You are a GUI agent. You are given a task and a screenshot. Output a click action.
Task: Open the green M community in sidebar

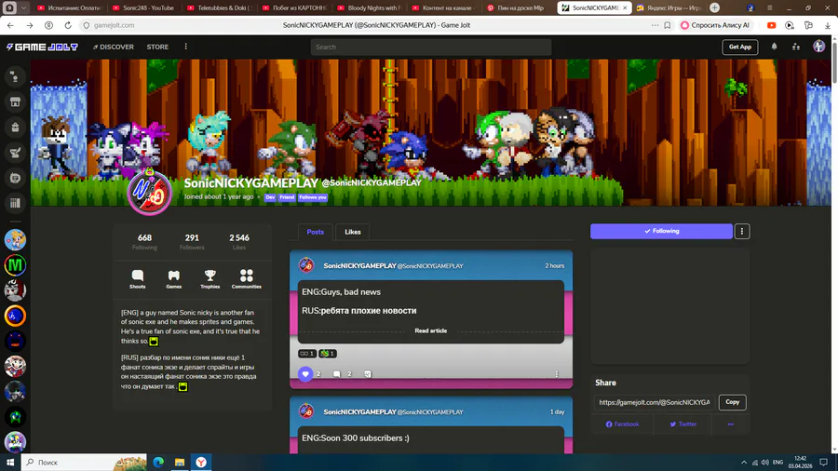point(15,265)
